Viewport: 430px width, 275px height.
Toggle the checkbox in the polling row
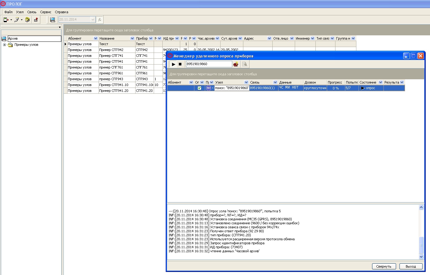pyautogui.click(x=199, y=88)
